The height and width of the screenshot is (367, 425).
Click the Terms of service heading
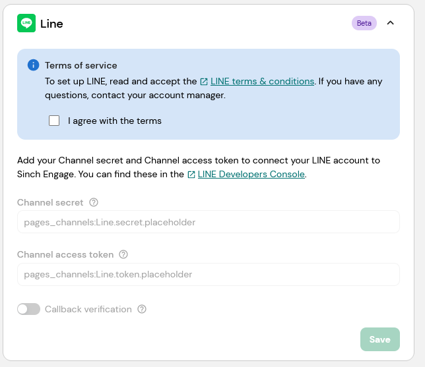[81, 65]
